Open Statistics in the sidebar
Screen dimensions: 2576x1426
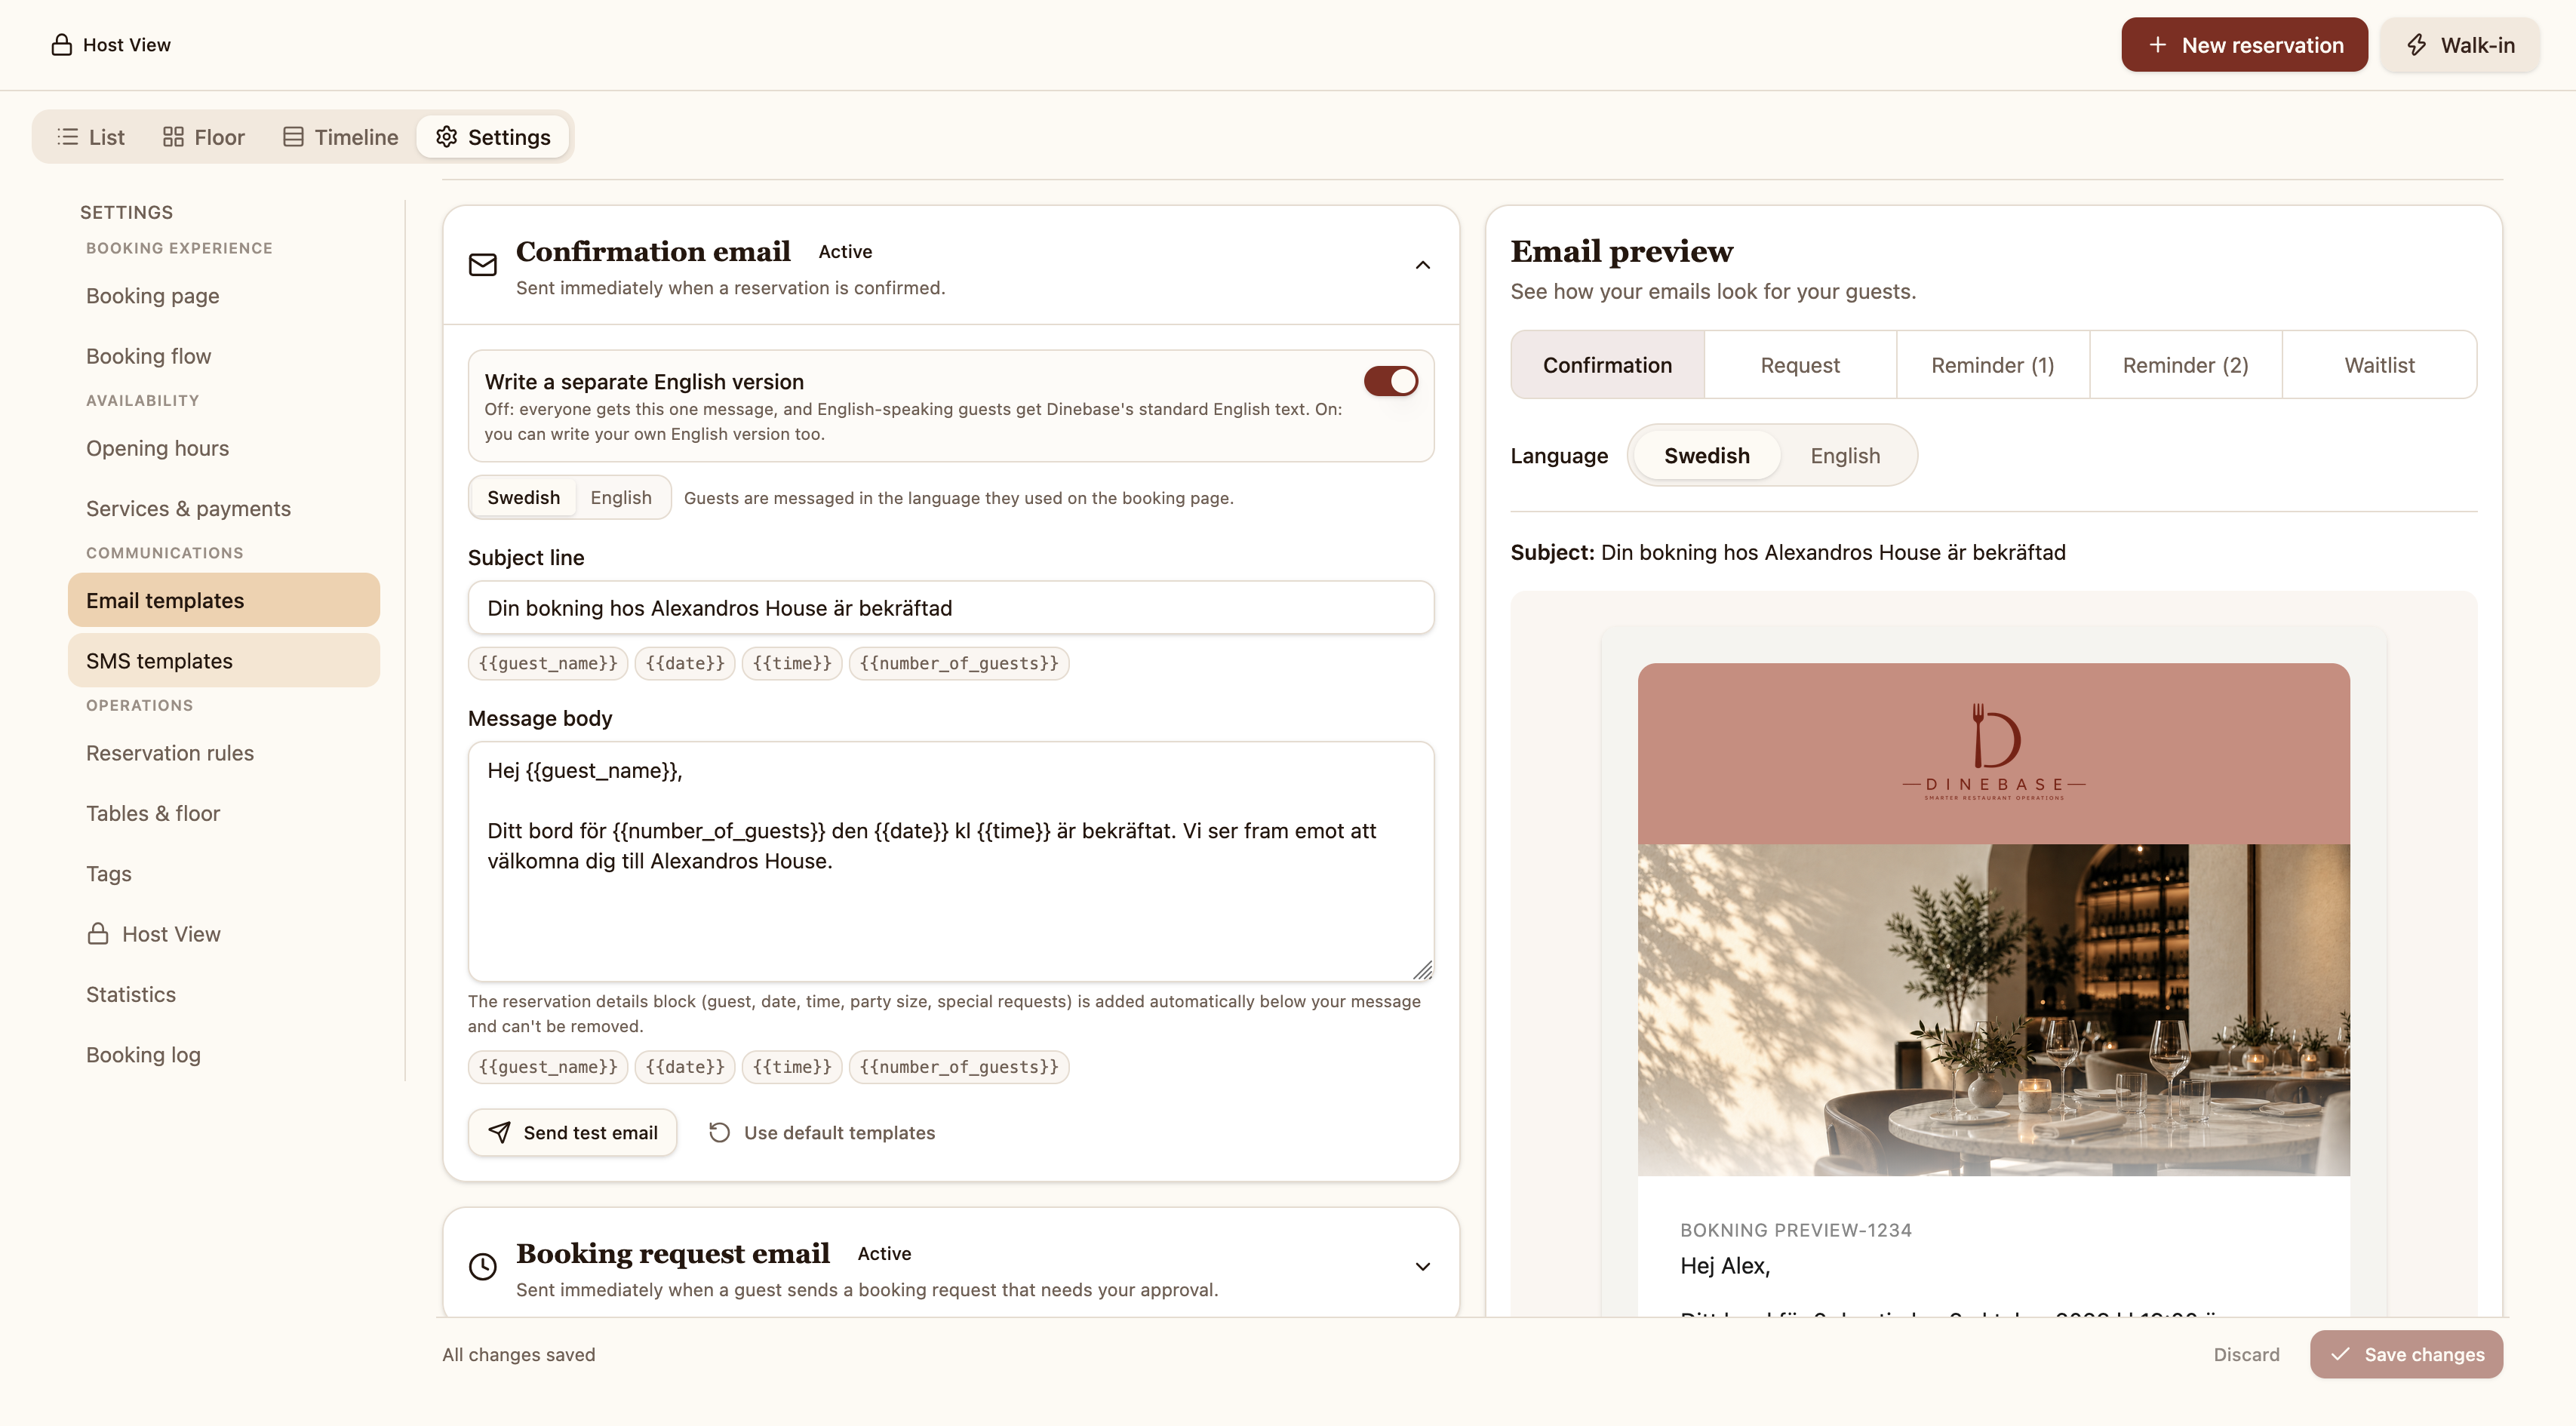[x=224, y=994]
